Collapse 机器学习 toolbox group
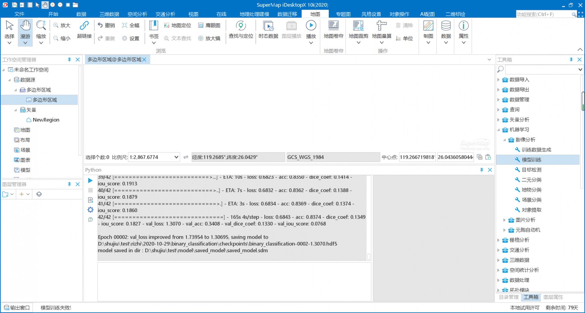Viewport: 585px width, 313px height. point(498,130)
